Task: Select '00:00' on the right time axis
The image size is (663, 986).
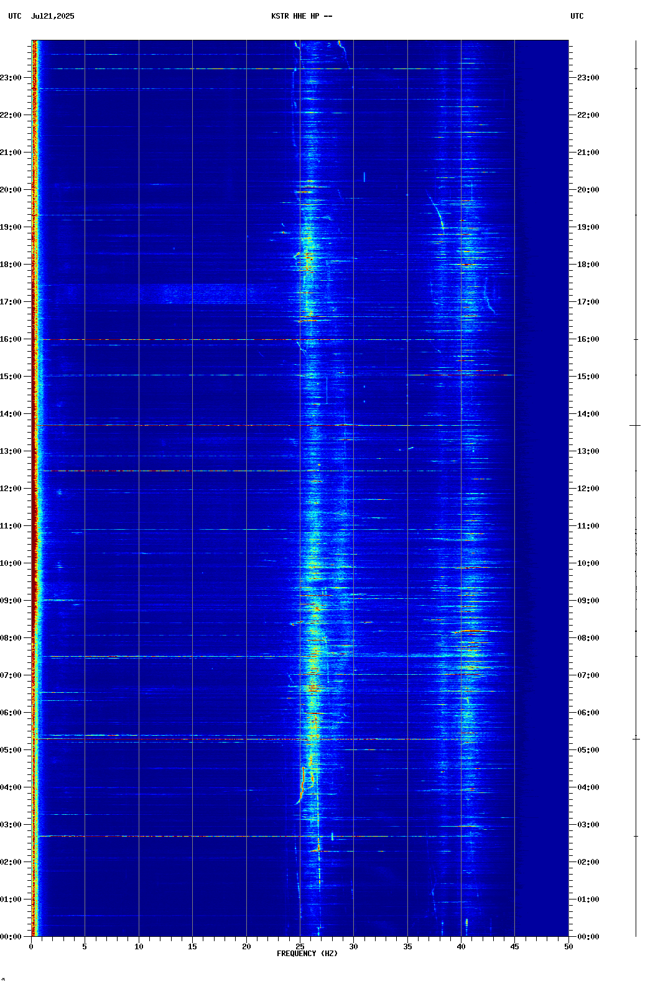Action: (x=588, y=937)
